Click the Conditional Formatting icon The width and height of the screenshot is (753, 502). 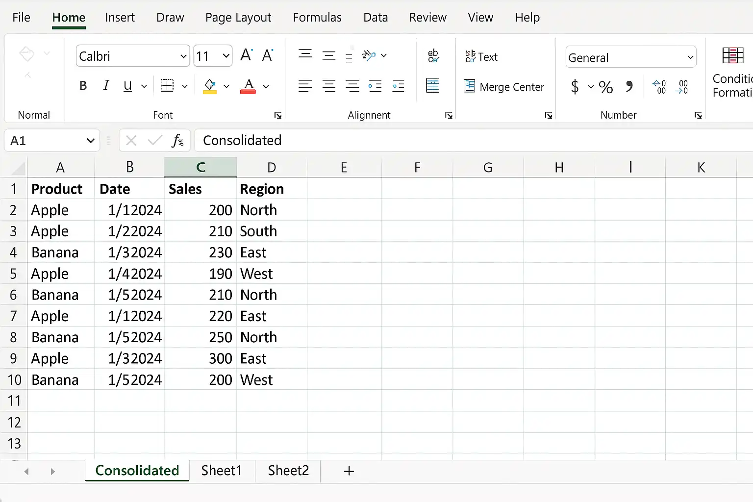[x=733, y=72]
